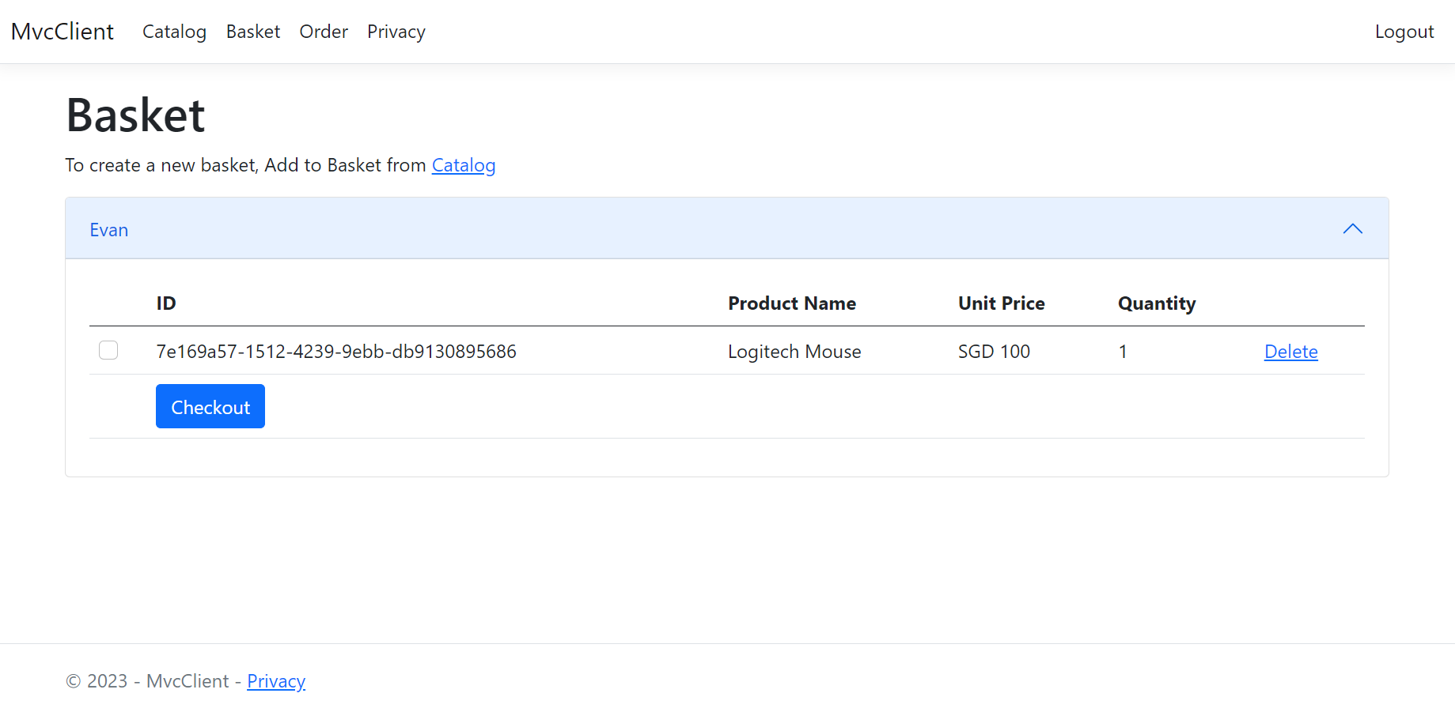
Task: Open the Privacy link in the footer
Action: (x=276, y=681)
